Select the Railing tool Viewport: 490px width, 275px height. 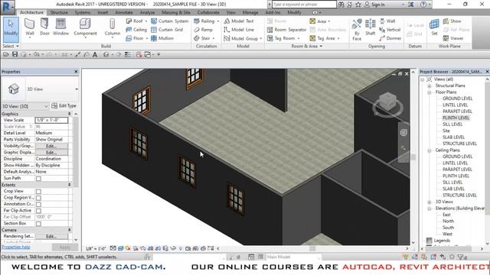(x=206, y=21)
